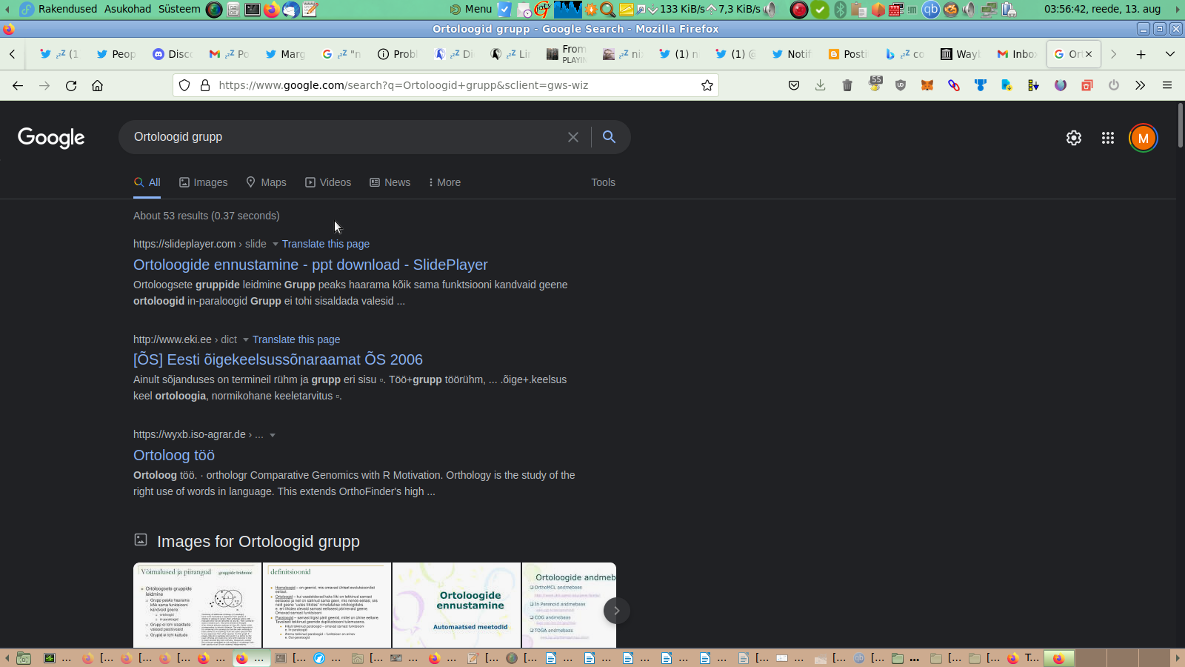Expand the eki.ee result options arrow

246,339
